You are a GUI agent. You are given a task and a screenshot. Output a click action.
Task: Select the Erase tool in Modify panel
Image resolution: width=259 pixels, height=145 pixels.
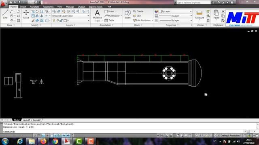tap(33, 21)
